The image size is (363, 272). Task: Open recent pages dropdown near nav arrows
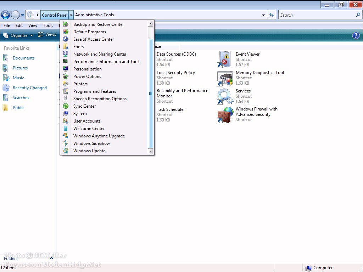[22, 15]
